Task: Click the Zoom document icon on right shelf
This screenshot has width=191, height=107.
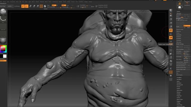Action: 171,19
